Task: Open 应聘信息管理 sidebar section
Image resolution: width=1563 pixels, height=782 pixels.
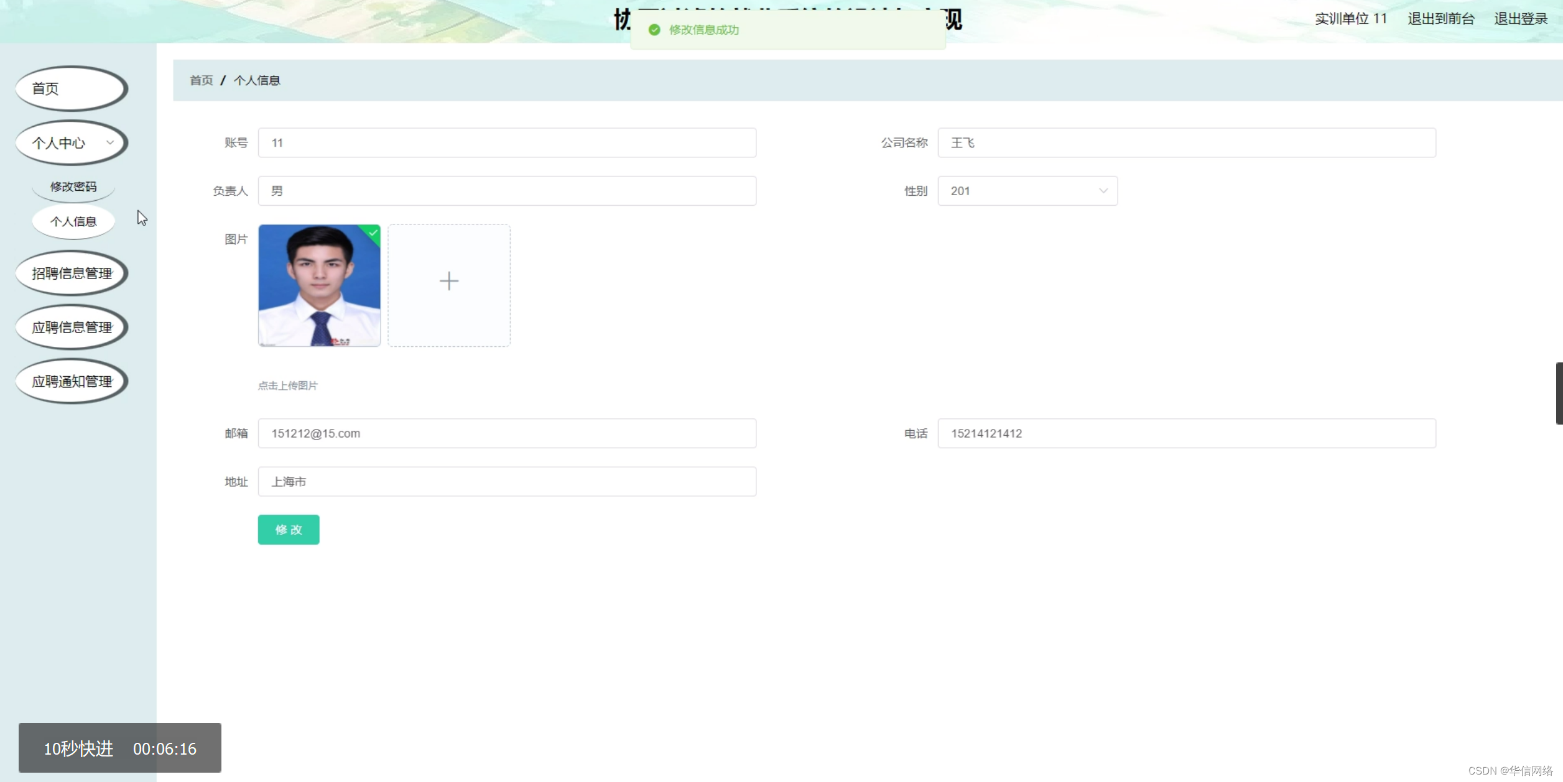Action: (71, 328)
